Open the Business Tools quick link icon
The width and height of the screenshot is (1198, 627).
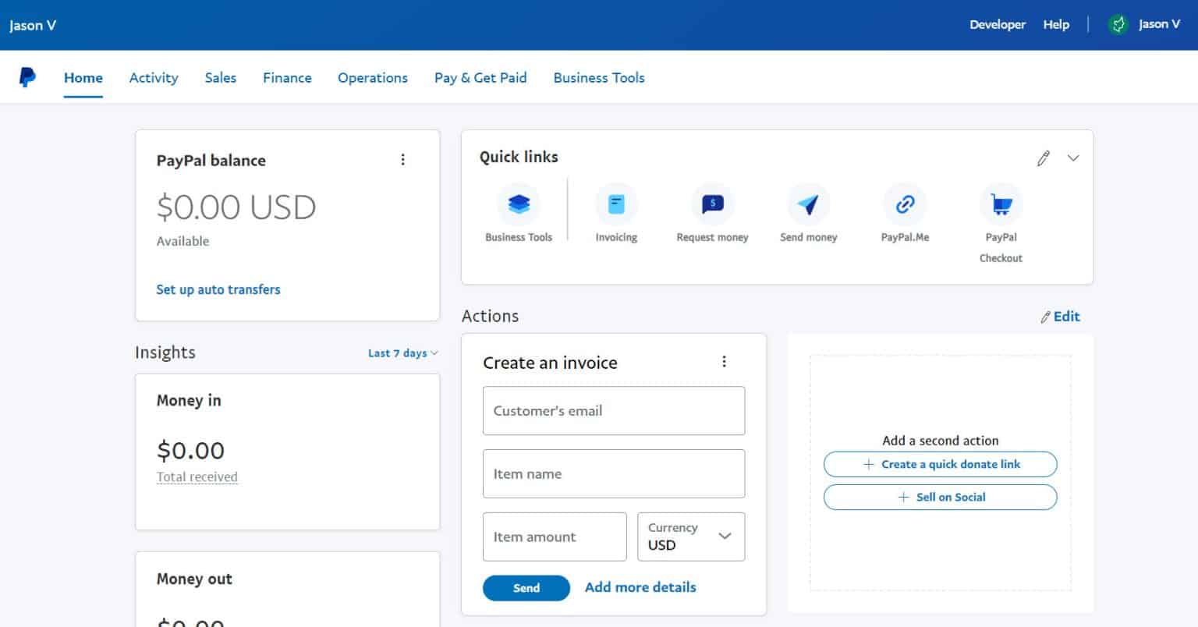click(519, 204)
